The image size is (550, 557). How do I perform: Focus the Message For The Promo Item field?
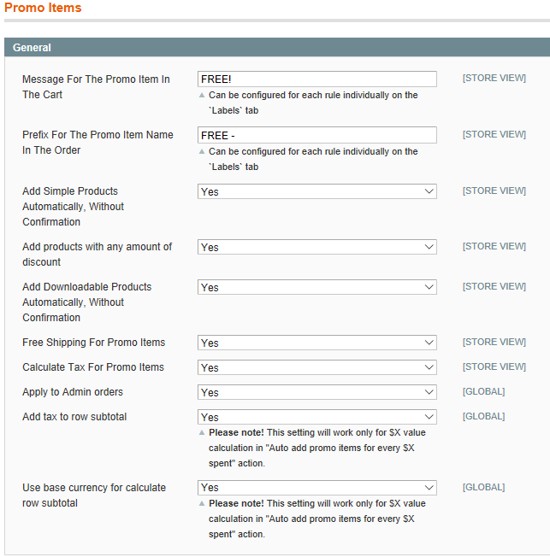[316, 79]
